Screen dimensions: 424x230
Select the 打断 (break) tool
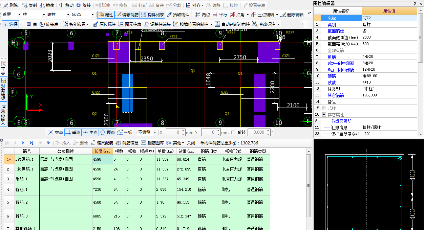139,5
